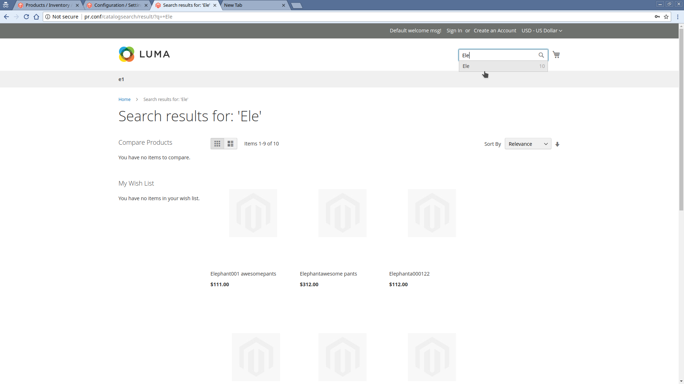This screenshot has width=684, height=384.
Task: Click the Compare Products heading
Action: coord(145,143)
